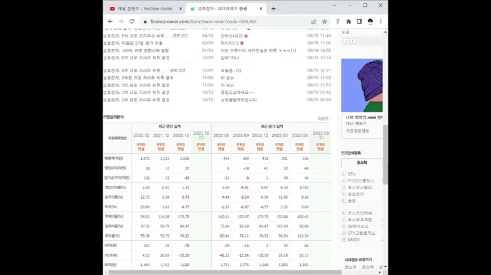Screen dimensions: 491x275
Task: Open the 관련 2건 link dated 04/19
Action: click(x=180, y=36)
